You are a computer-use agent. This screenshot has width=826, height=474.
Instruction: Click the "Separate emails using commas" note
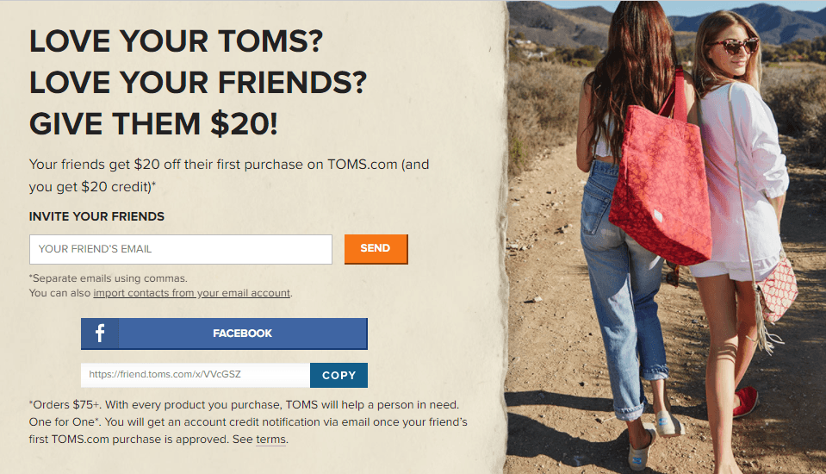tap(108, 278)
